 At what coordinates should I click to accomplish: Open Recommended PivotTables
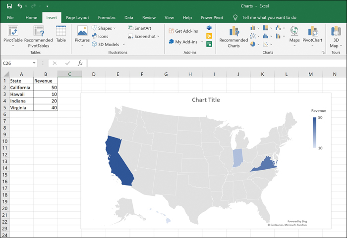39,37
